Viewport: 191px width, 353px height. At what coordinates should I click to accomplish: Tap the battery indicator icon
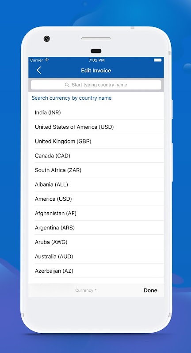pos(158,60)
